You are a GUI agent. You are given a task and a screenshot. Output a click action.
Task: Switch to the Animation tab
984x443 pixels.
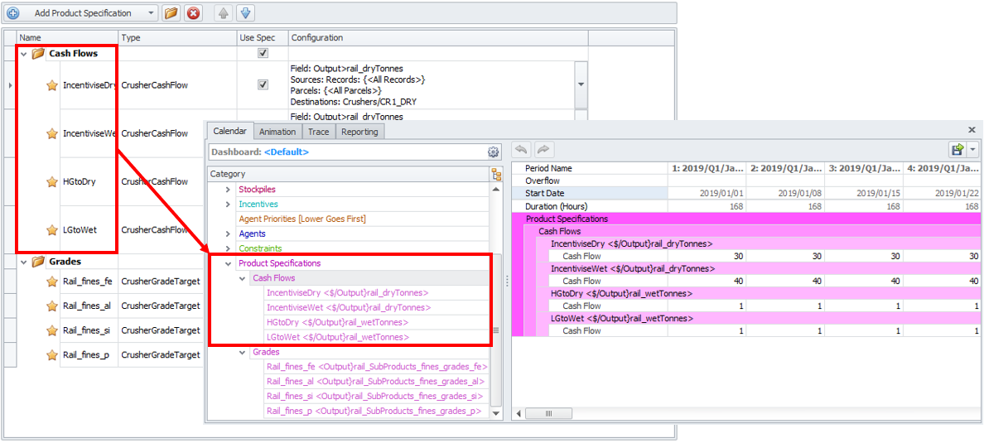277,132
